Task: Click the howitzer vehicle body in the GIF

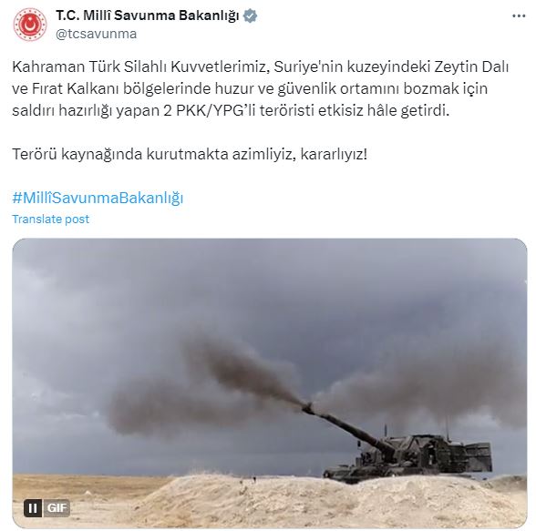Action: (x=424, y=454)
